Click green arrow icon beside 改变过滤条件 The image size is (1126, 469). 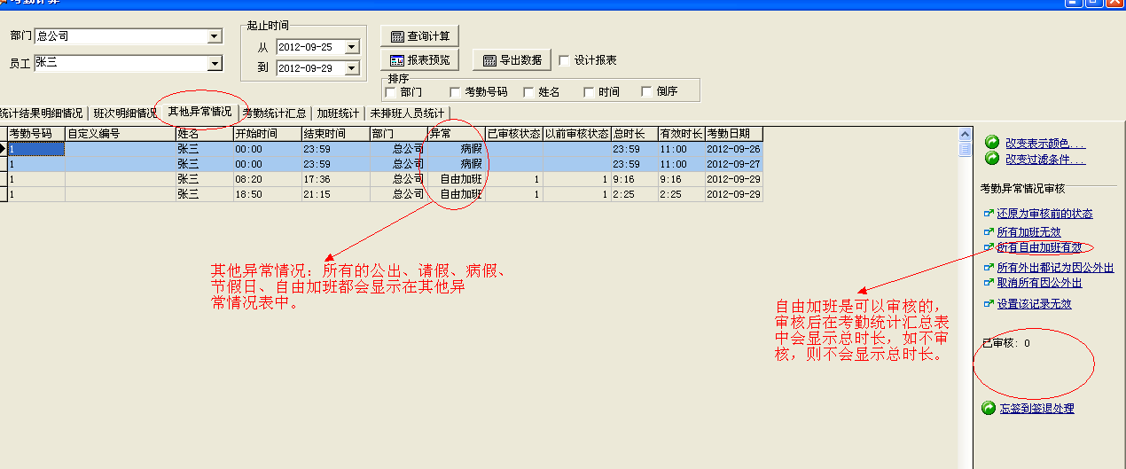991,159
